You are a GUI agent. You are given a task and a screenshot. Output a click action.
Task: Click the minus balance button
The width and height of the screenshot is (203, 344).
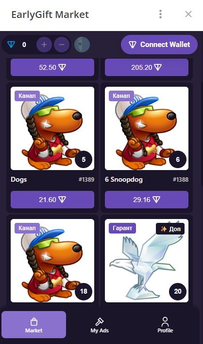click(62, 45)
